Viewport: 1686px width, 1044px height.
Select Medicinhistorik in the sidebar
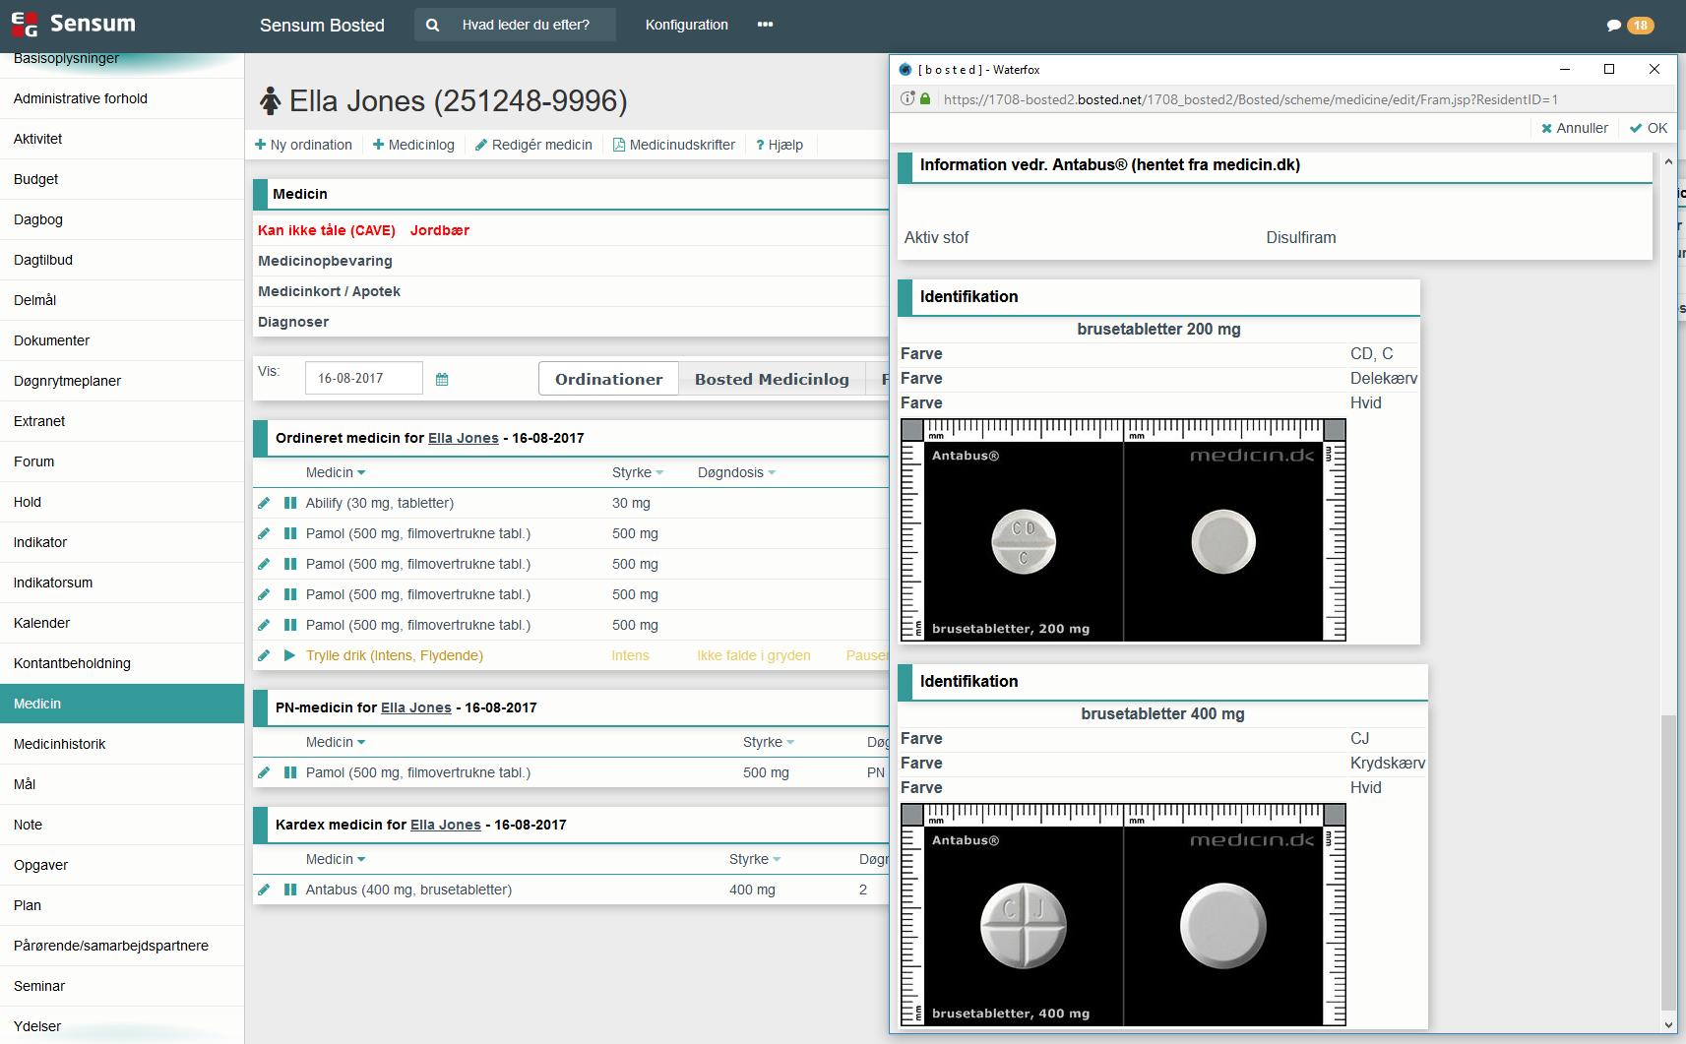point(122,744)
